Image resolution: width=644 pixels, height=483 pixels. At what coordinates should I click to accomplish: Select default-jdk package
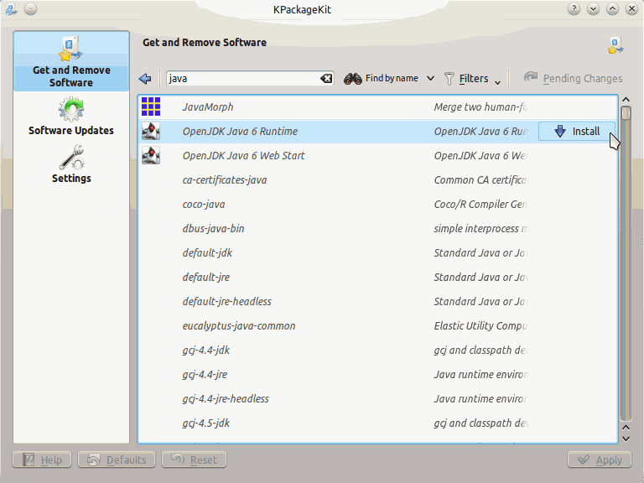[x=377, y=252]
